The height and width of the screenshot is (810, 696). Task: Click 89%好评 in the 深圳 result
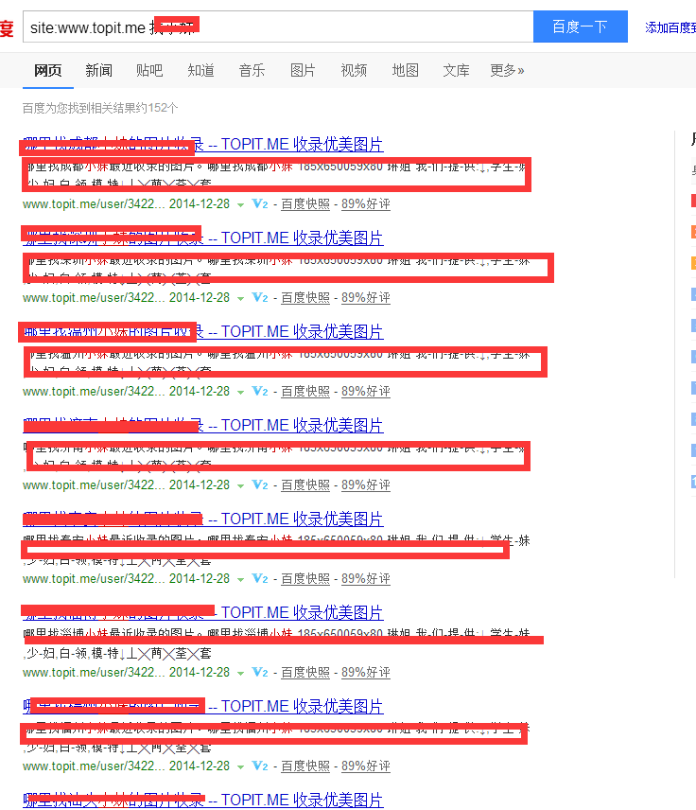[x=366, y=297]
